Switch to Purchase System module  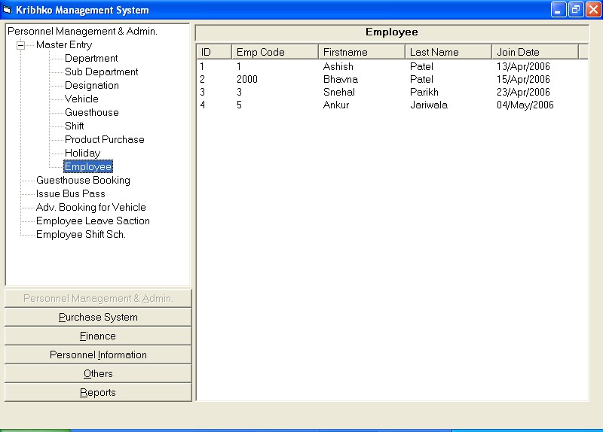[x=98, y=318]
